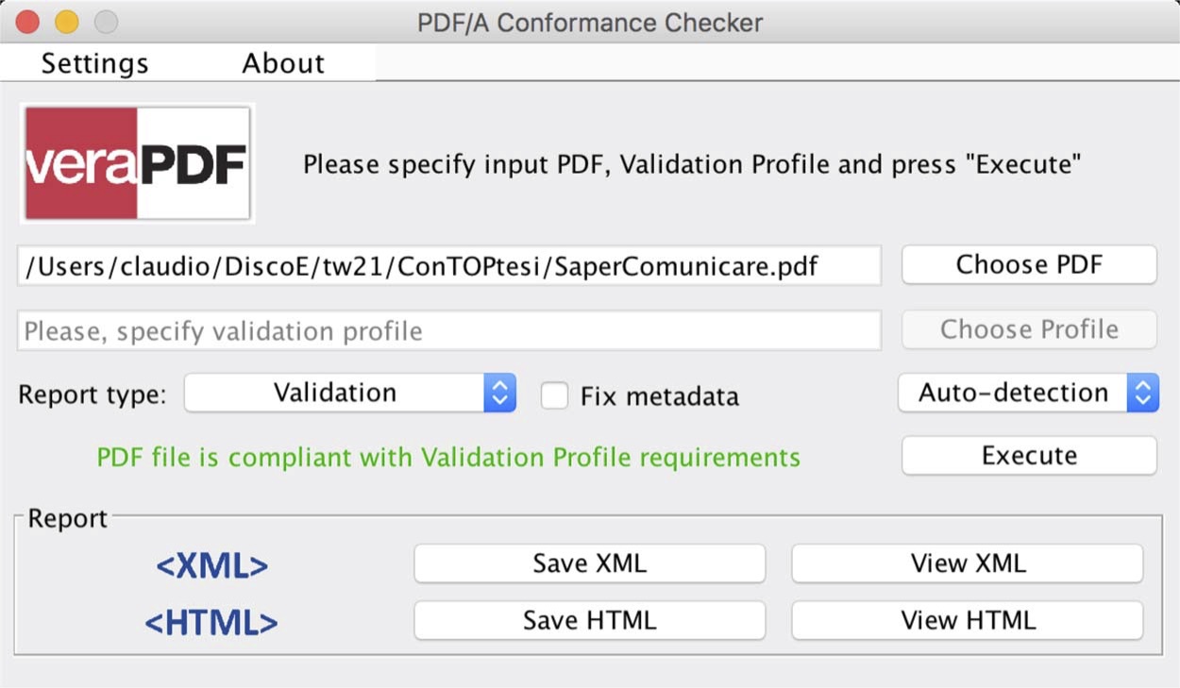
Task: Click the yellow minimize window button
Action: 67,22
